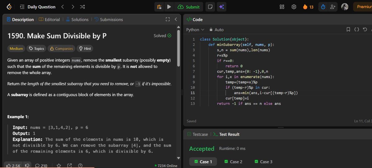372x168 pixels.
Task: Click the Medium difficulty tag
Action: pos(16,49)
